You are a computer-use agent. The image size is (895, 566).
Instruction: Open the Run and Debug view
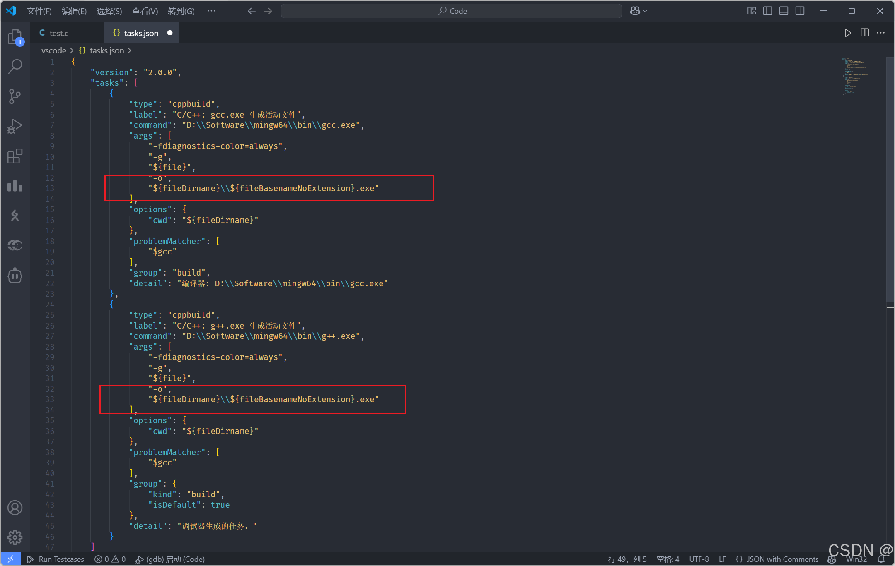15,126
